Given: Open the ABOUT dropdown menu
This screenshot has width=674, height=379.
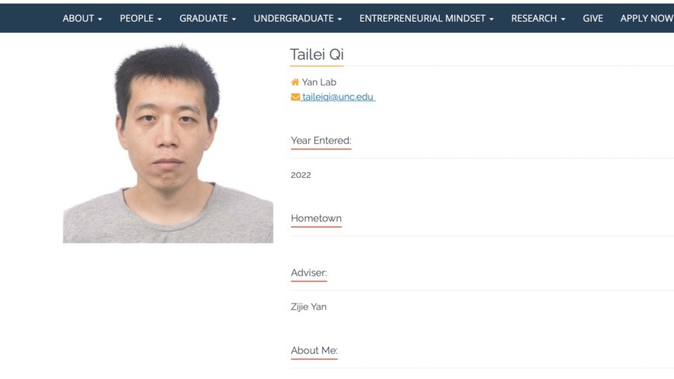Looking at the screenshot, I should pos(82,19).
